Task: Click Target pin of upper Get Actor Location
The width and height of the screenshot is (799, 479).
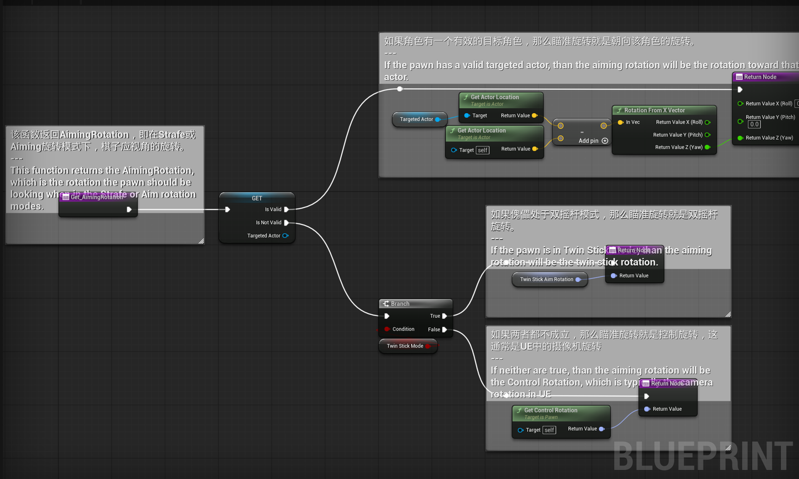Action: 467,116
